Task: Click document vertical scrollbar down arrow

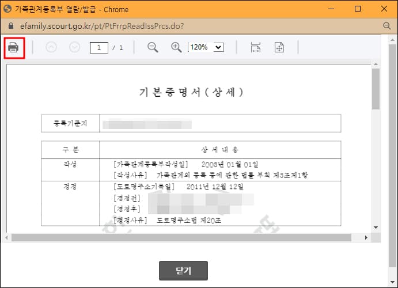Action: 376,228
